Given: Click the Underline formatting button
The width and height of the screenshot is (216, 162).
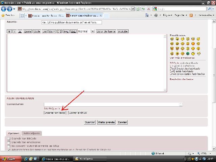Looking at the screenshot, I should pyautogui.click(x=20, y=31).
